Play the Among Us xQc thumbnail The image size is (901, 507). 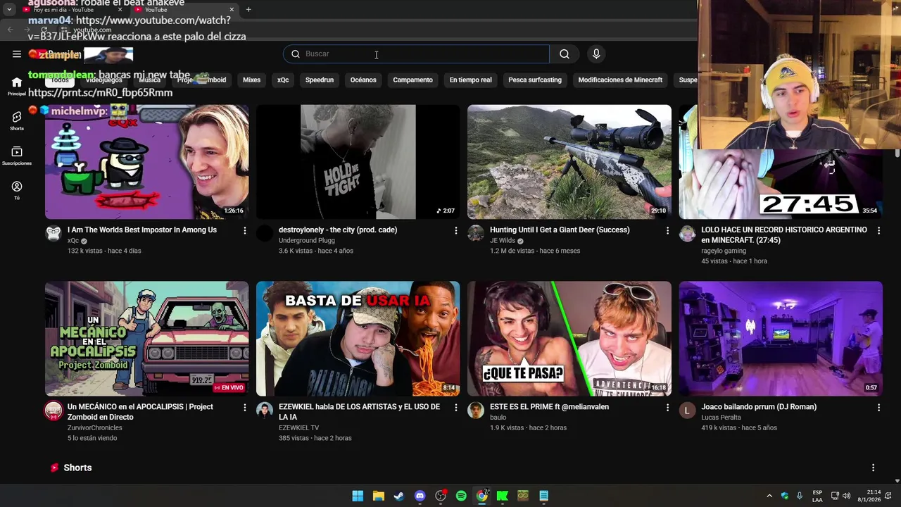(146, 162)
